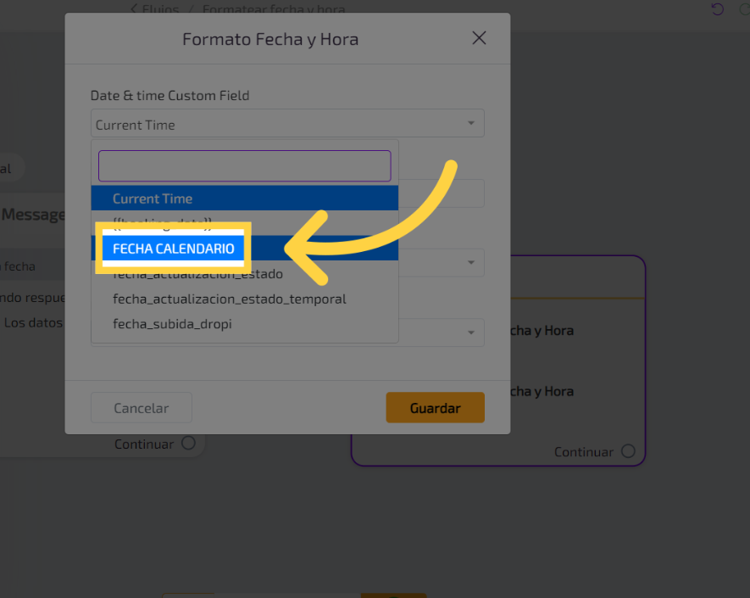750x598 pixels.
Task: Expand the bottom dropdown arrow in dialog
Action: coord(471,333)
